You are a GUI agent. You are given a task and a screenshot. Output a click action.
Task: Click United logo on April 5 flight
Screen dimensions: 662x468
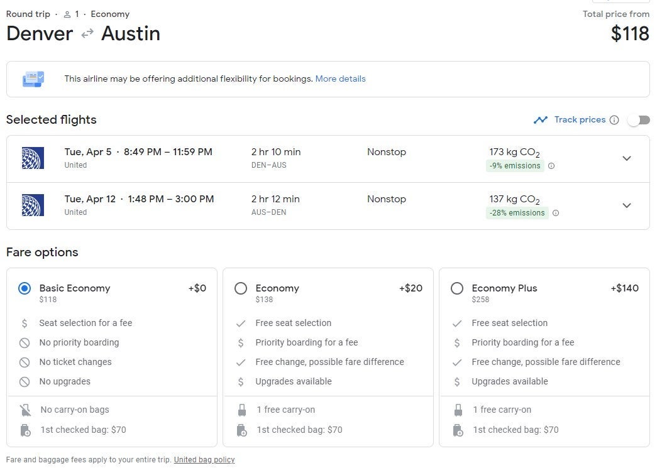32,158
